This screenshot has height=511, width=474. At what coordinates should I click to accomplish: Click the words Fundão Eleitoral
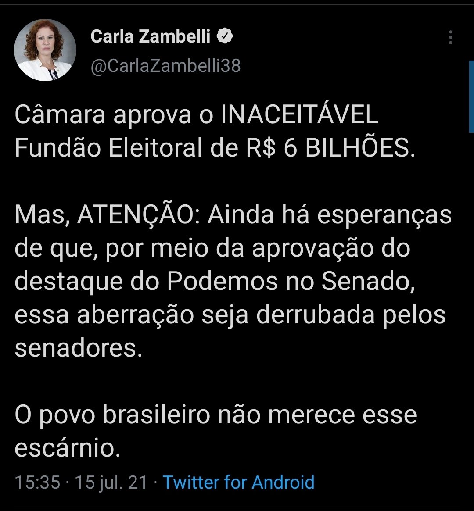108,148
